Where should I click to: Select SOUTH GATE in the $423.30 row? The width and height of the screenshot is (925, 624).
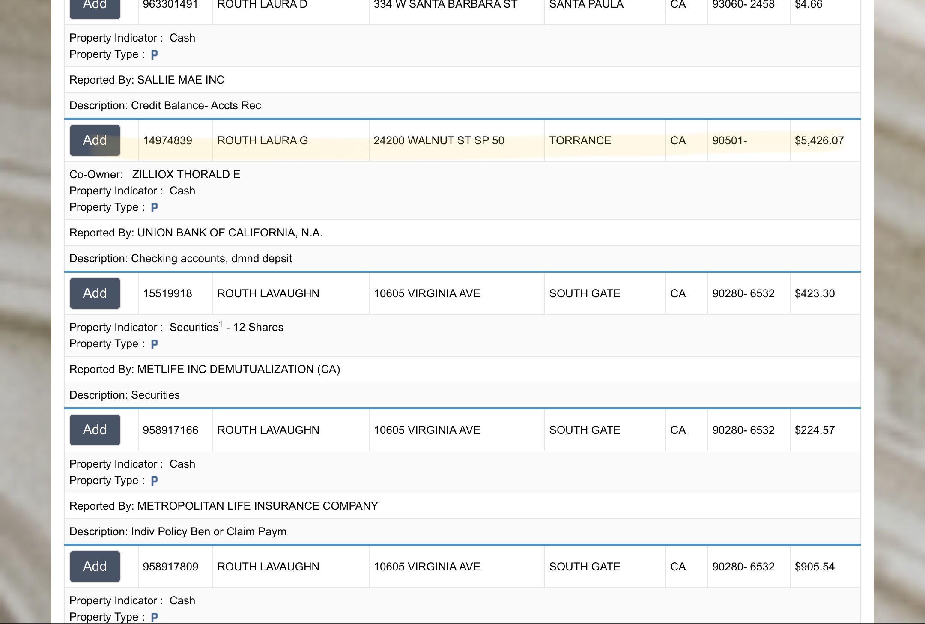point(585,293)
